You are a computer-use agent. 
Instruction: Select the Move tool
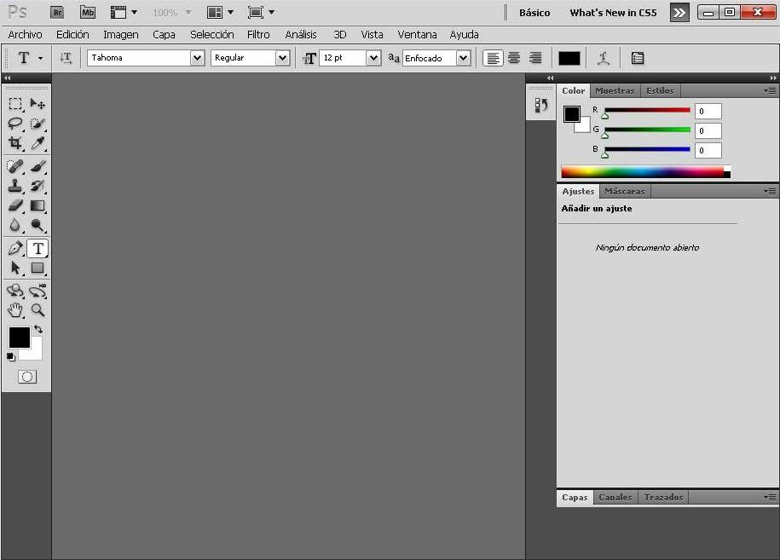38,104
